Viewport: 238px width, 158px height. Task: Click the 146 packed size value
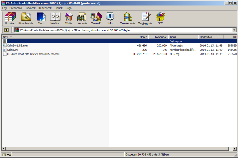[165, 50]
